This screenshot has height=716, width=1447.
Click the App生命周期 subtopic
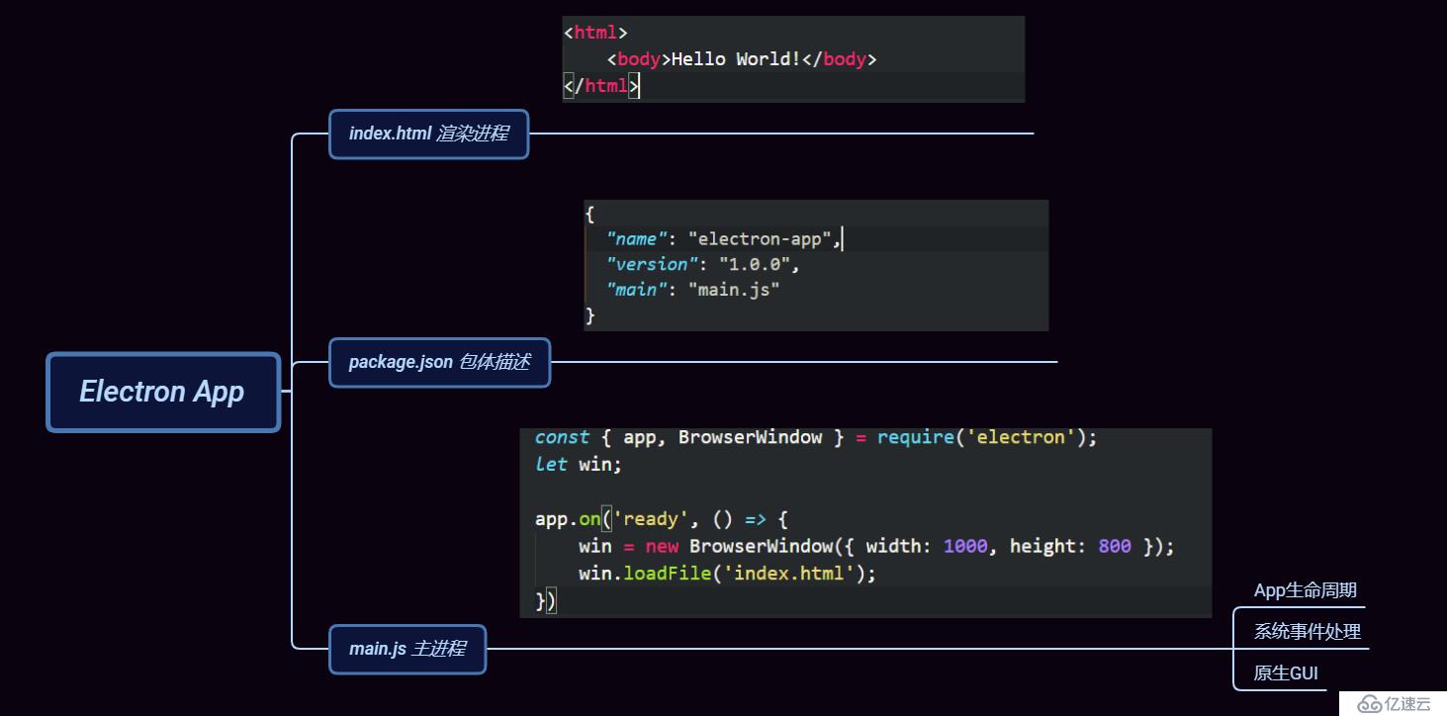[x=1305, y=590]
